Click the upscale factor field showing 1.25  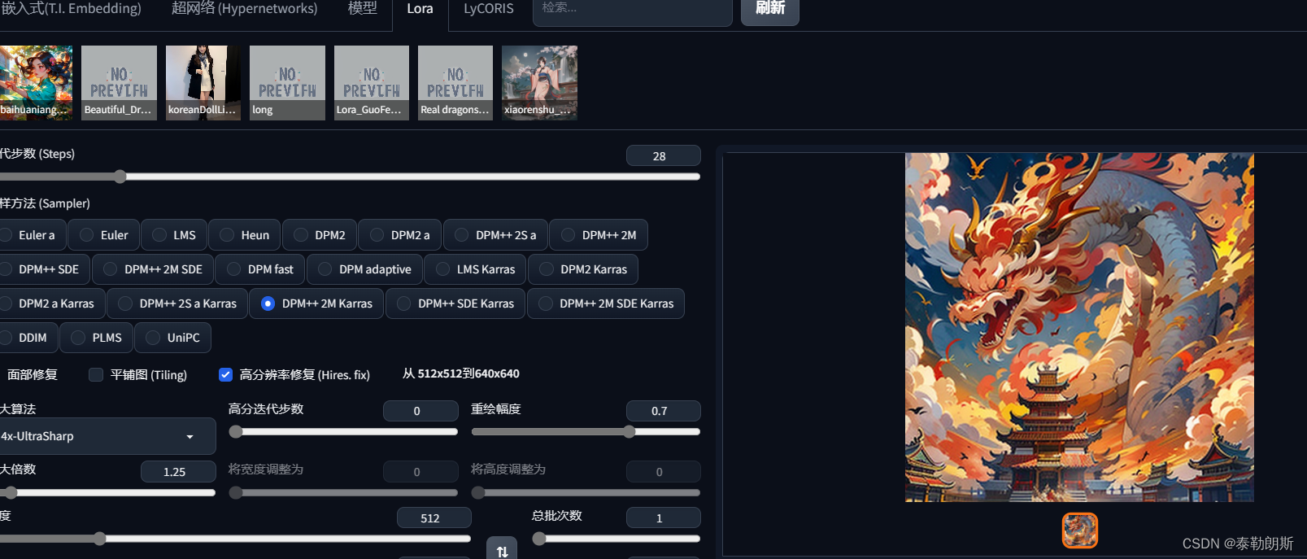coord(178,471)
